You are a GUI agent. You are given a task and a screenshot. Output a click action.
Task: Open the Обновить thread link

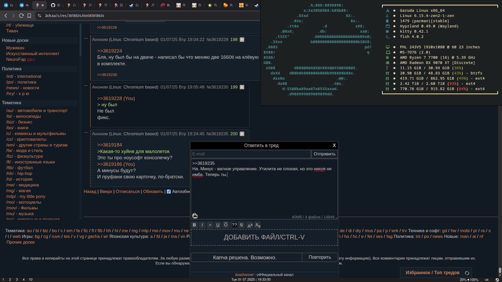[x=153, y=192]
